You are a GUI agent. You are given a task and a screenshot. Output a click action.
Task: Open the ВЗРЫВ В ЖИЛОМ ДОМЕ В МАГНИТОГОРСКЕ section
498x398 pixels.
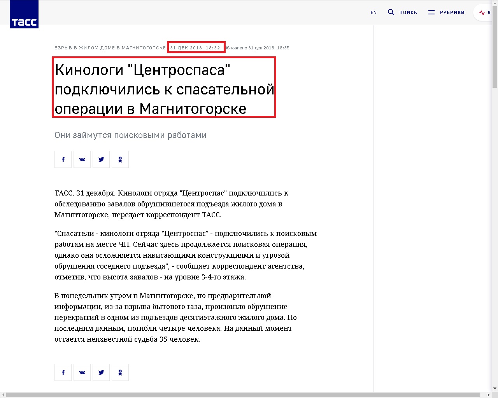(109, 47)
